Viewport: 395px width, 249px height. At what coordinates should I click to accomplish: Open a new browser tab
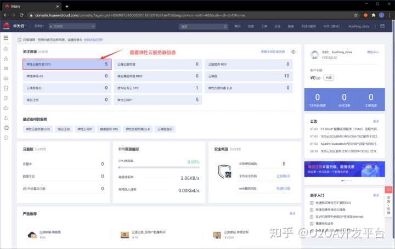point(67,6)
